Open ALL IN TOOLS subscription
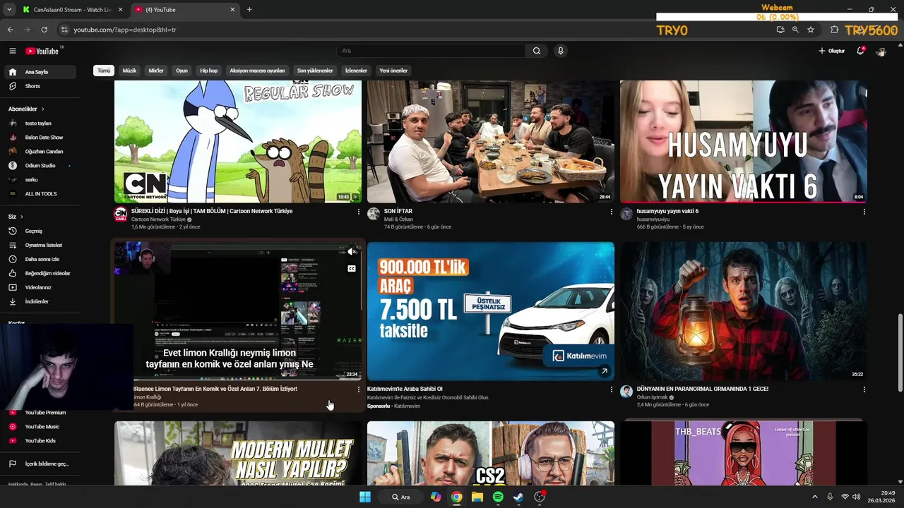Screen dimensions: 904x508 pyautogui.click(x=41, y=193)
